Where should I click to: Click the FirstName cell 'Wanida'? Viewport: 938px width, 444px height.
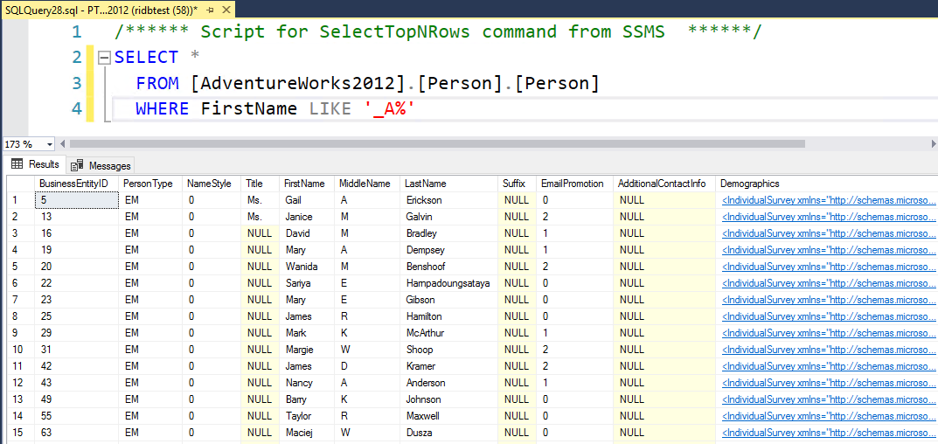point(307,267)
